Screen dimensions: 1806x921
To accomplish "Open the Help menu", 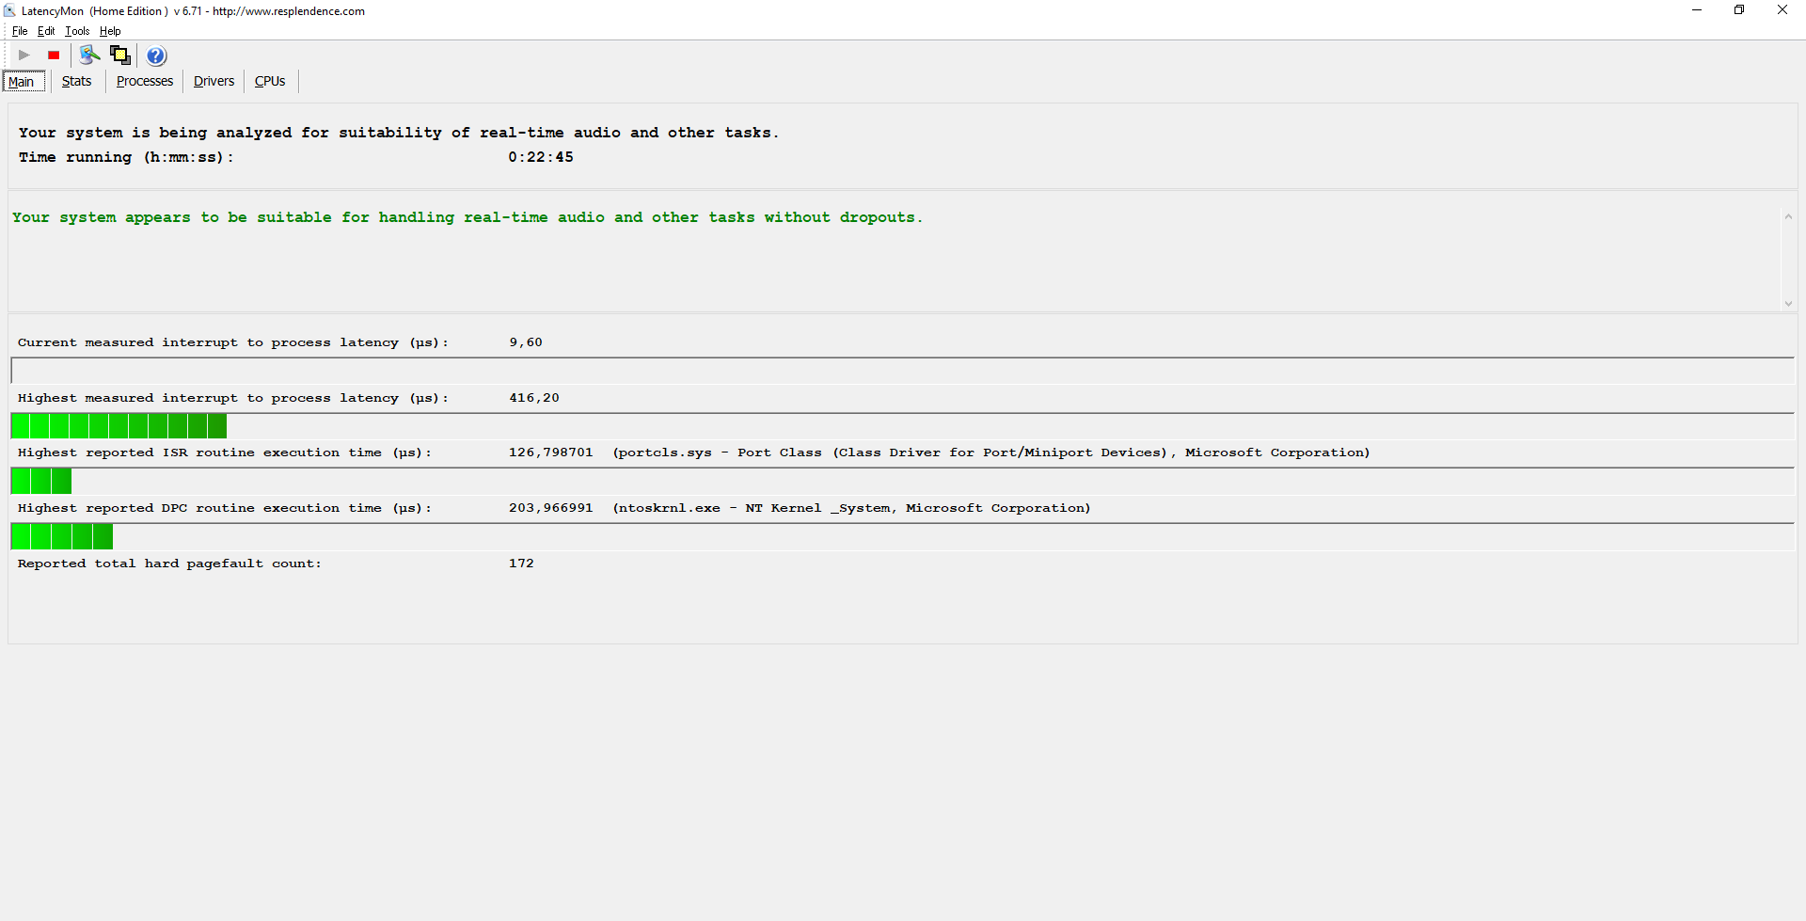I will [110, 31].
